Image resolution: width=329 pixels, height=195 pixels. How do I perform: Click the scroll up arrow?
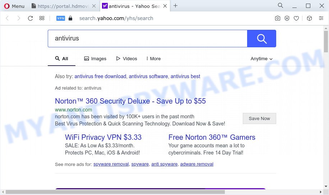[x=326, y=28]
